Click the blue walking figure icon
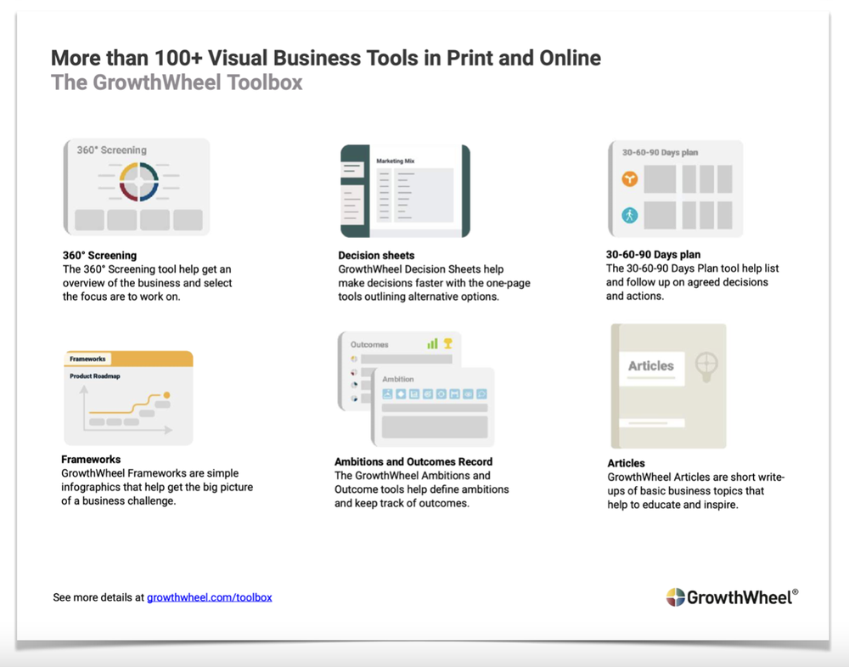Image resolution: width=849 pixels, height=667 pixels. click(629, 215)
